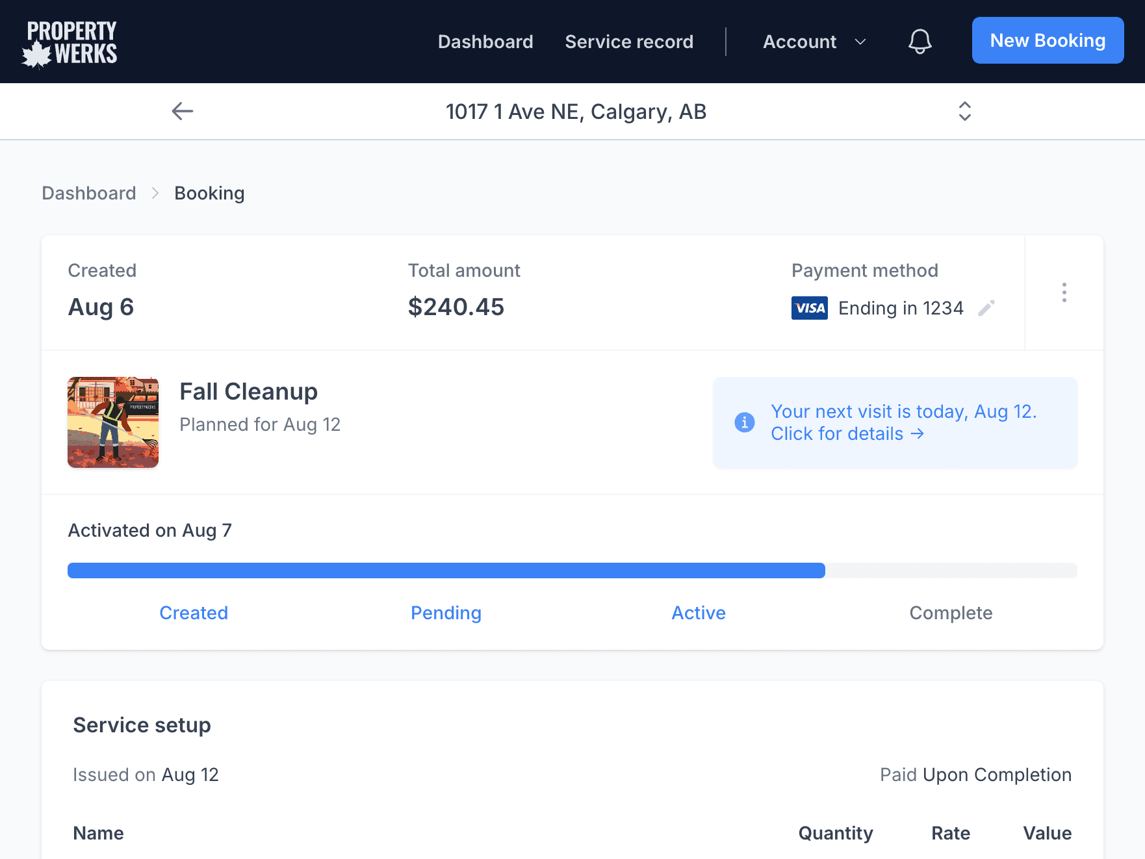Open Service record in top navigation

click(x=629, y=42)
